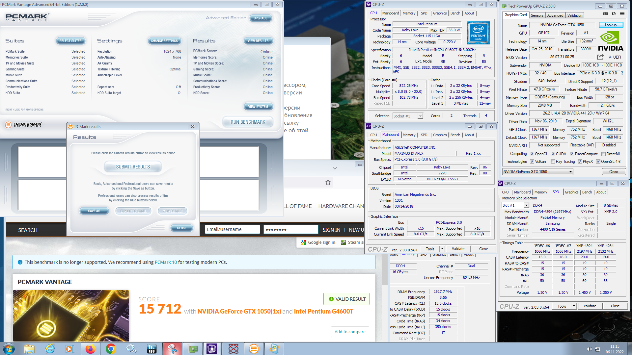This screenshot has height=355, width=632.
Task: Launch Internet Explorer from the taskbar
Action: (50, 349)
